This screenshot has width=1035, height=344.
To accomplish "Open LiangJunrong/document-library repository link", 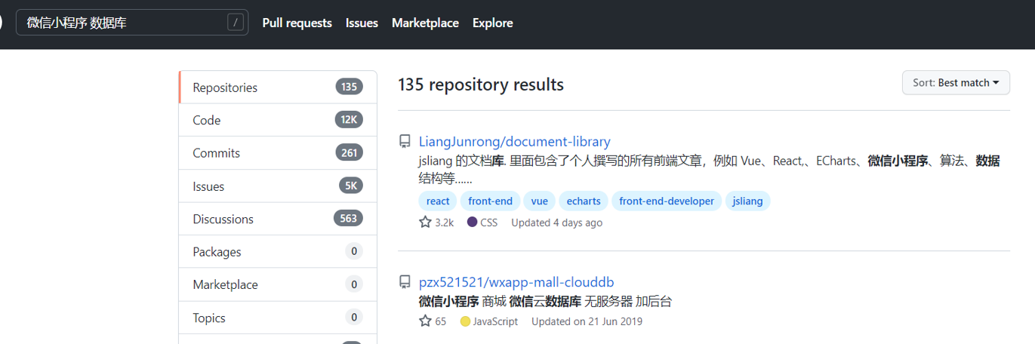I will pos(515,141).
